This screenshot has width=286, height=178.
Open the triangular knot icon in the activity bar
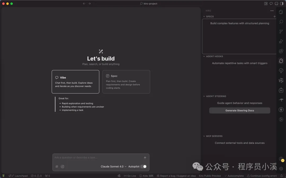(281, 80)
